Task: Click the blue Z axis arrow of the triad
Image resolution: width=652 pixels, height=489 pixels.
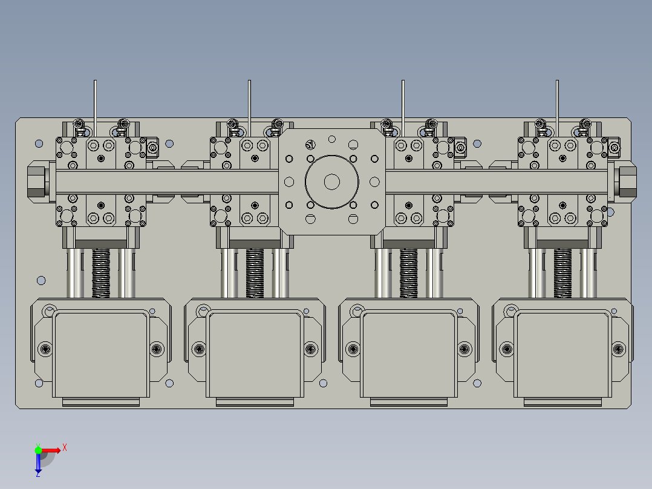Action: click(38, 464)
